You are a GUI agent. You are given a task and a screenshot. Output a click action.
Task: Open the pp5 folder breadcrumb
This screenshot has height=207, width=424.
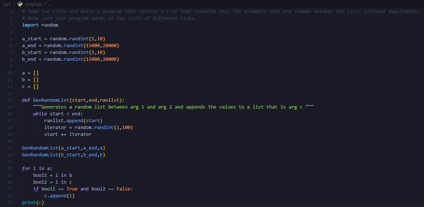tap(6, 4)
